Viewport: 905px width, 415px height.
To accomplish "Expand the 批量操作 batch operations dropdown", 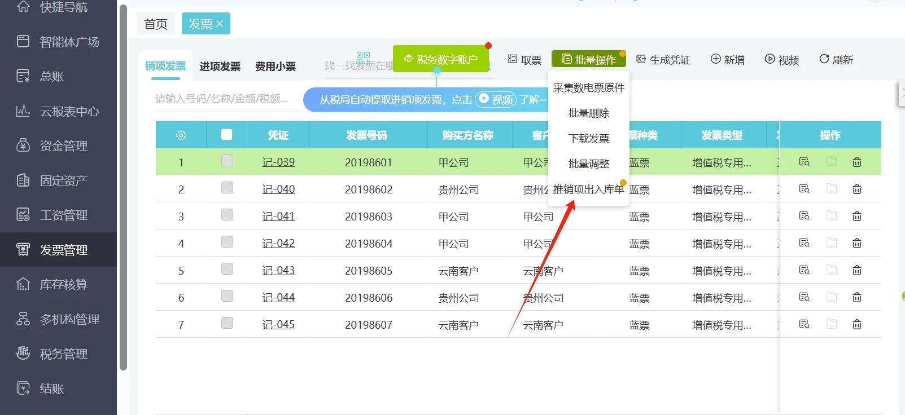I will 588,60.
